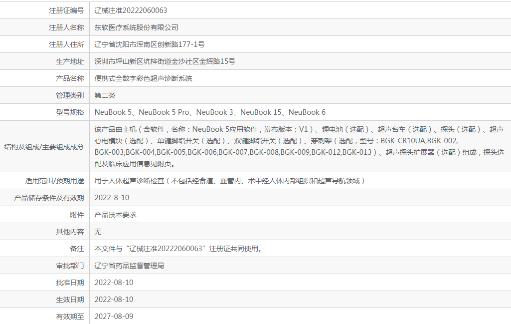Click the effective date value in 生效日期 row
Screen dimensions: 511x324
click(114, 300)
